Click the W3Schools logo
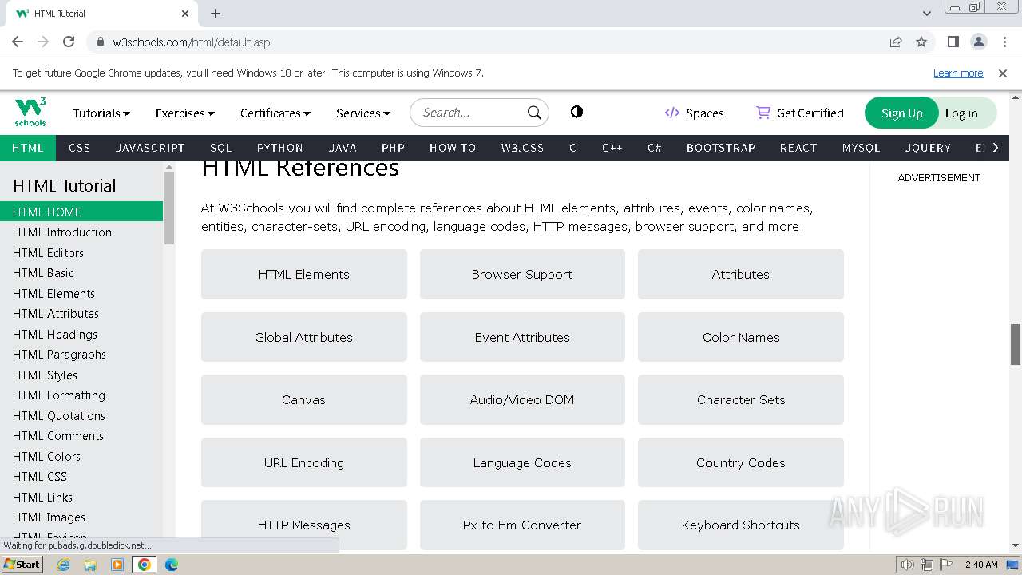The image size is (1022, 575). [x=30, y=113]
